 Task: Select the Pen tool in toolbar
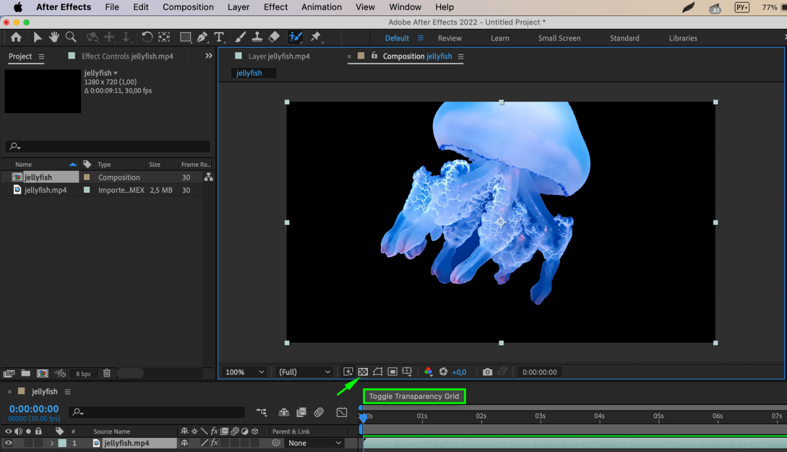click(202, 37)
